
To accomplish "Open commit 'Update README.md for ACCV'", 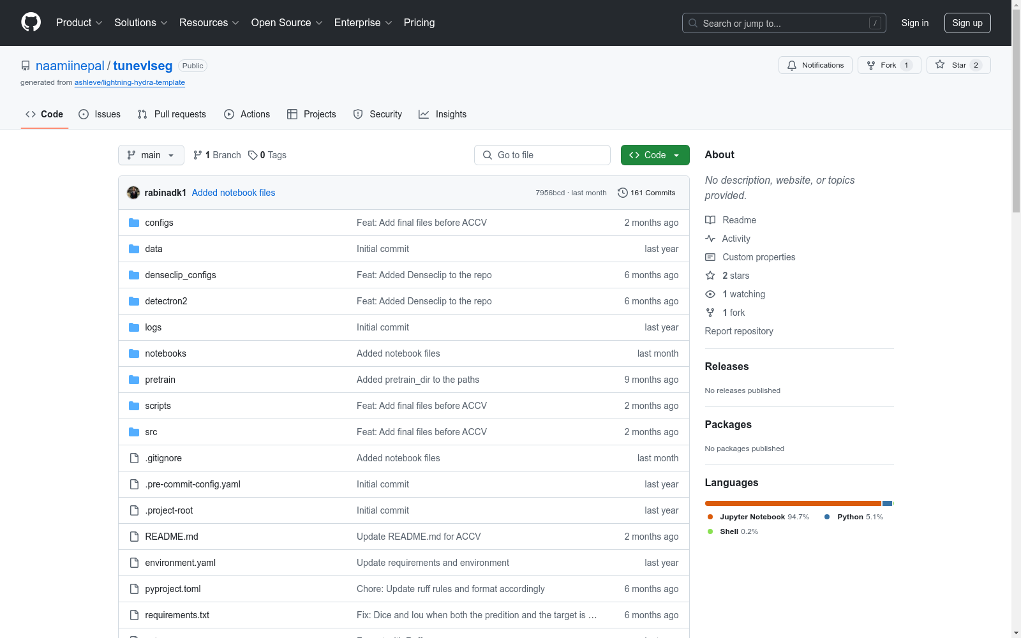I will [x=419, y=537].
